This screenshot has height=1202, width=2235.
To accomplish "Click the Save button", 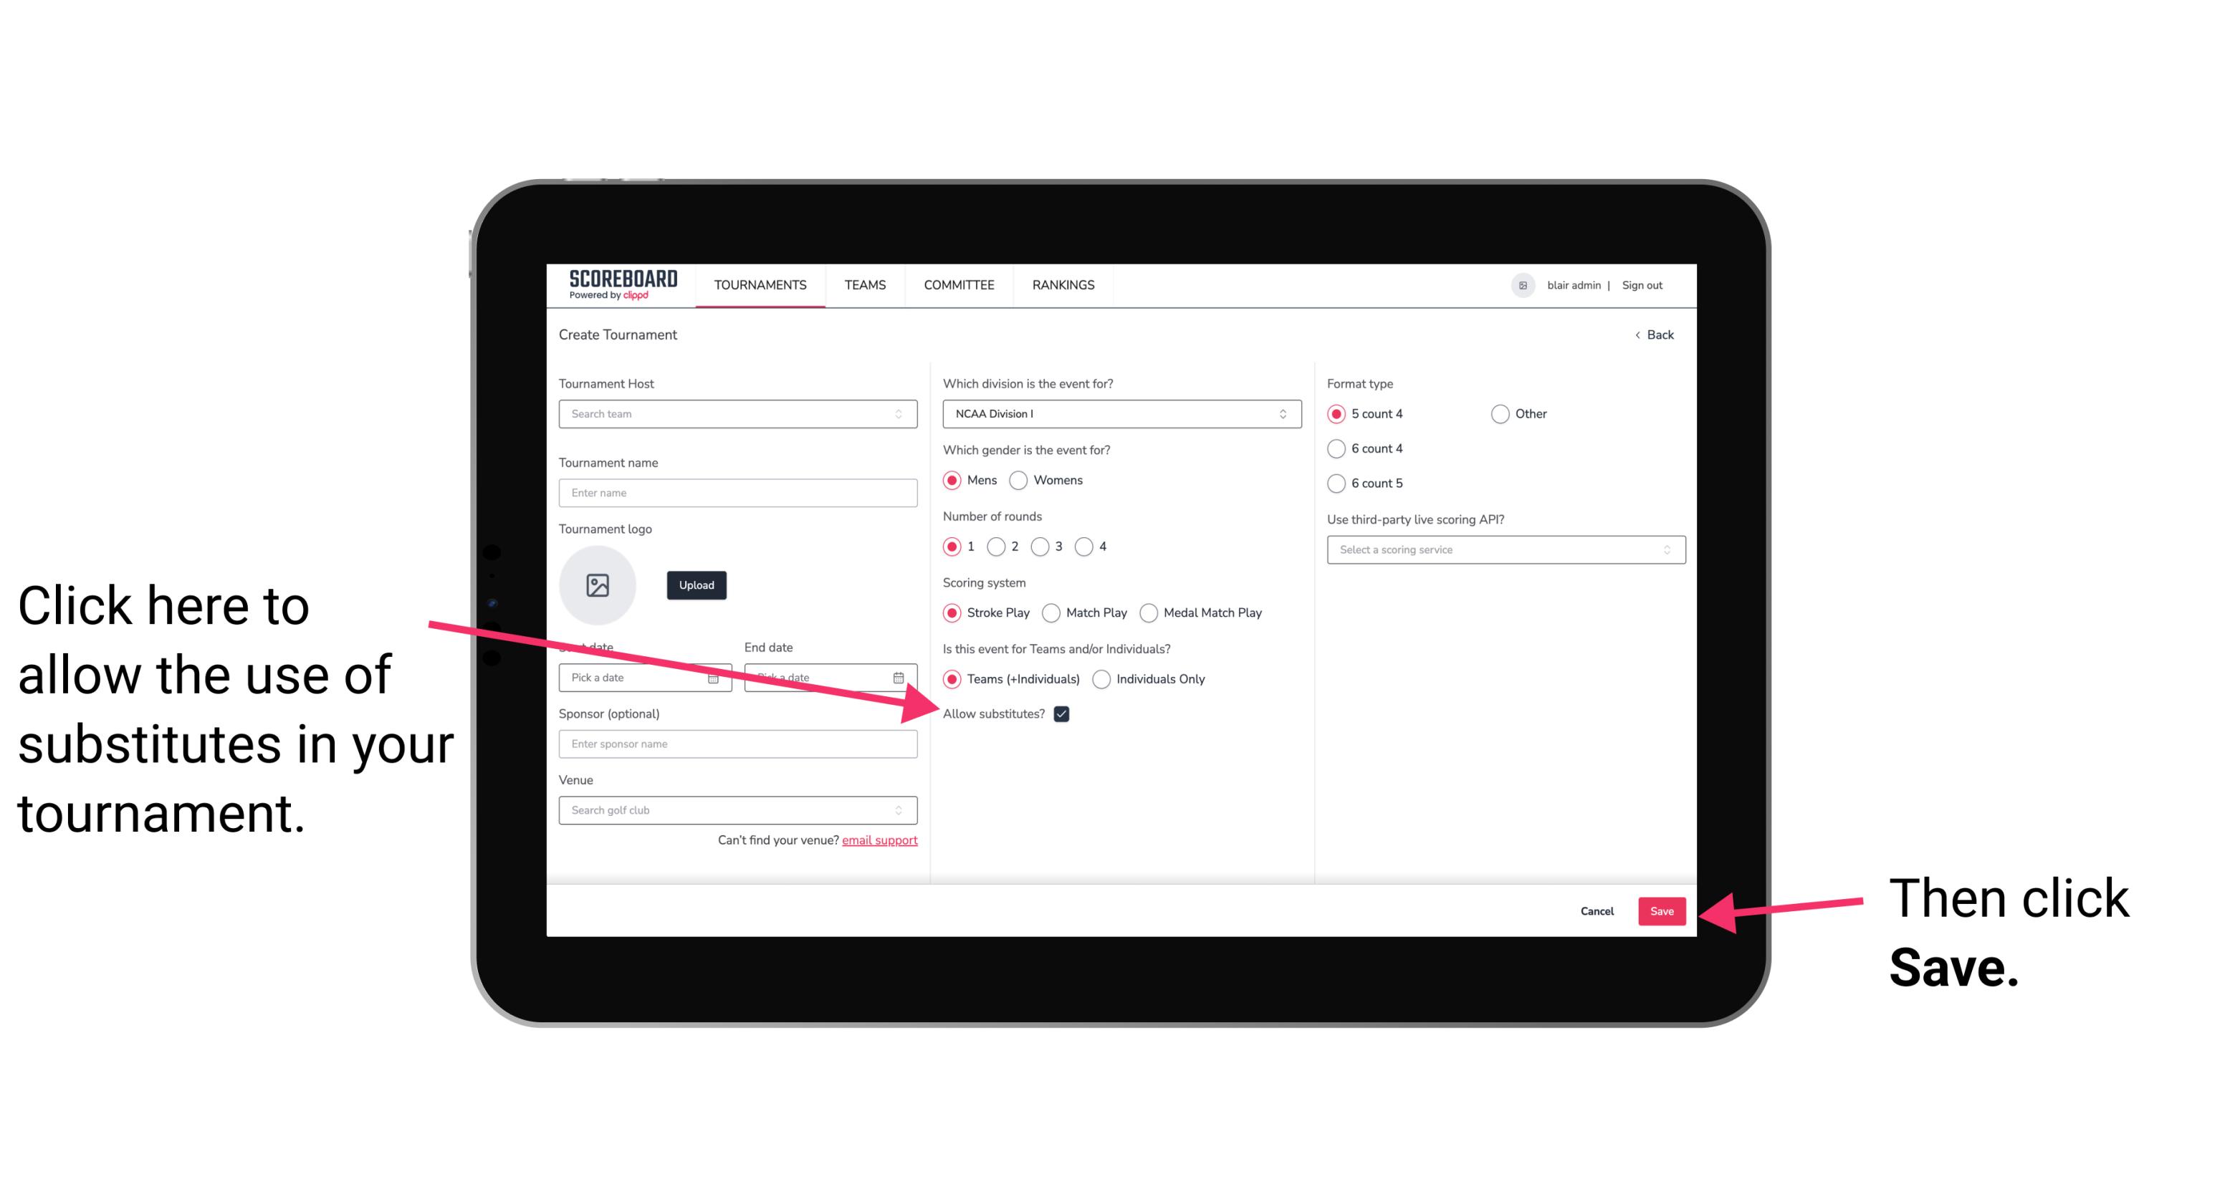I will [x=1662, y=910].
